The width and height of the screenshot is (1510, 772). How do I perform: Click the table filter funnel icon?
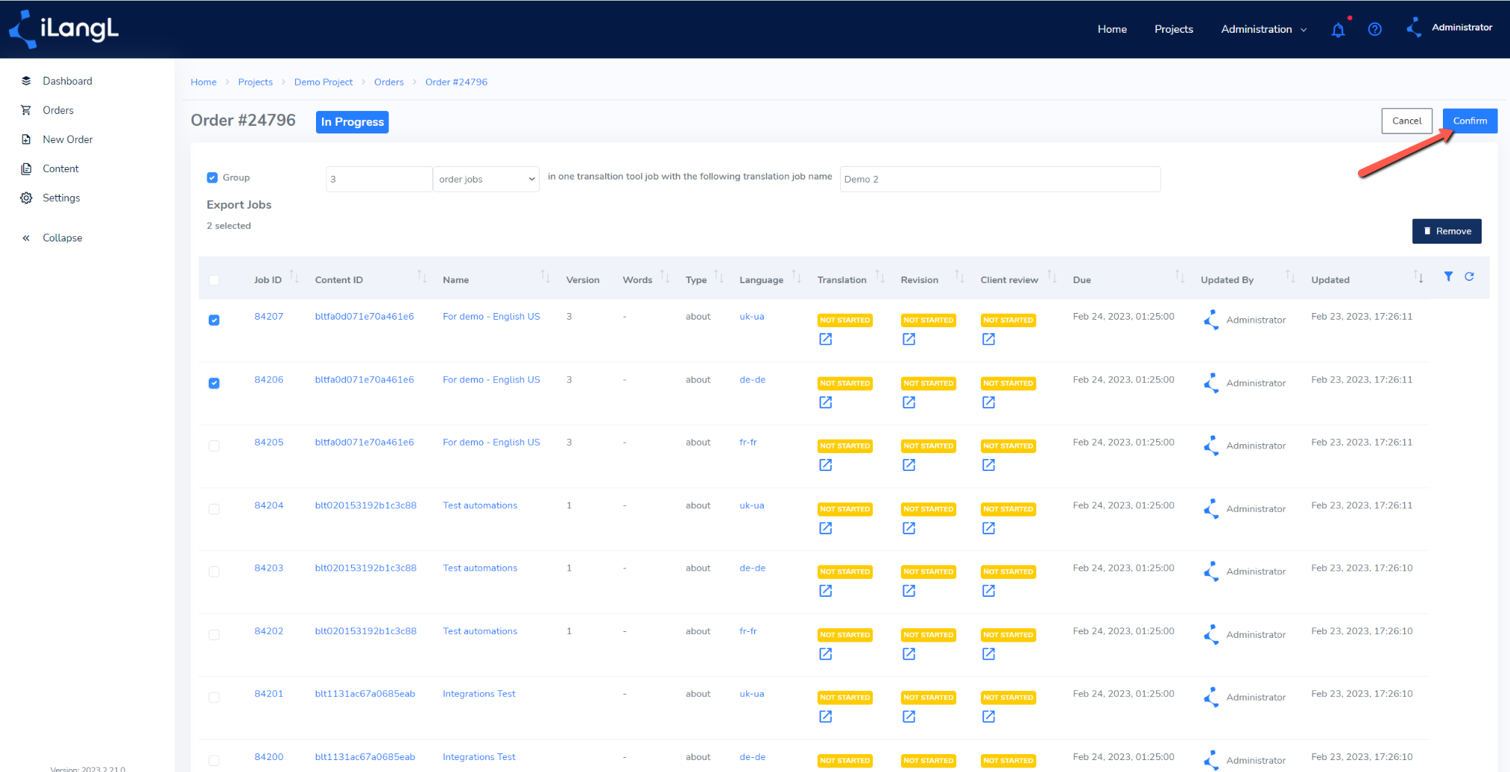[1448, 276]
